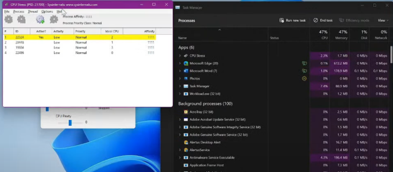Screen dimensions: 393x172
Task: Click Application Frame Host icon
Action: click(x=186, y=165)
